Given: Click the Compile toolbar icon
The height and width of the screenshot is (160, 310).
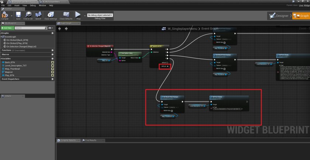Looking at the screenshot, I should [x=5, y=15].
